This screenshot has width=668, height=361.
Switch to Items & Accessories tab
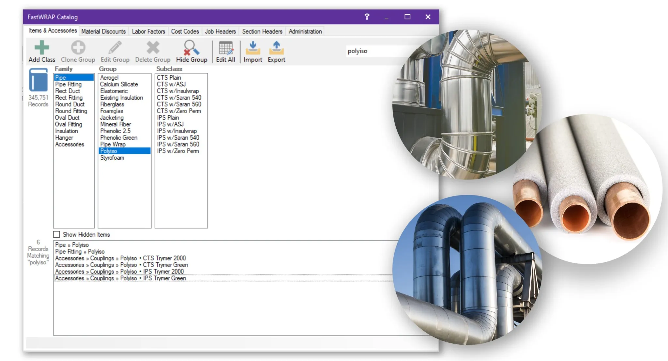[x=53, y=31]
